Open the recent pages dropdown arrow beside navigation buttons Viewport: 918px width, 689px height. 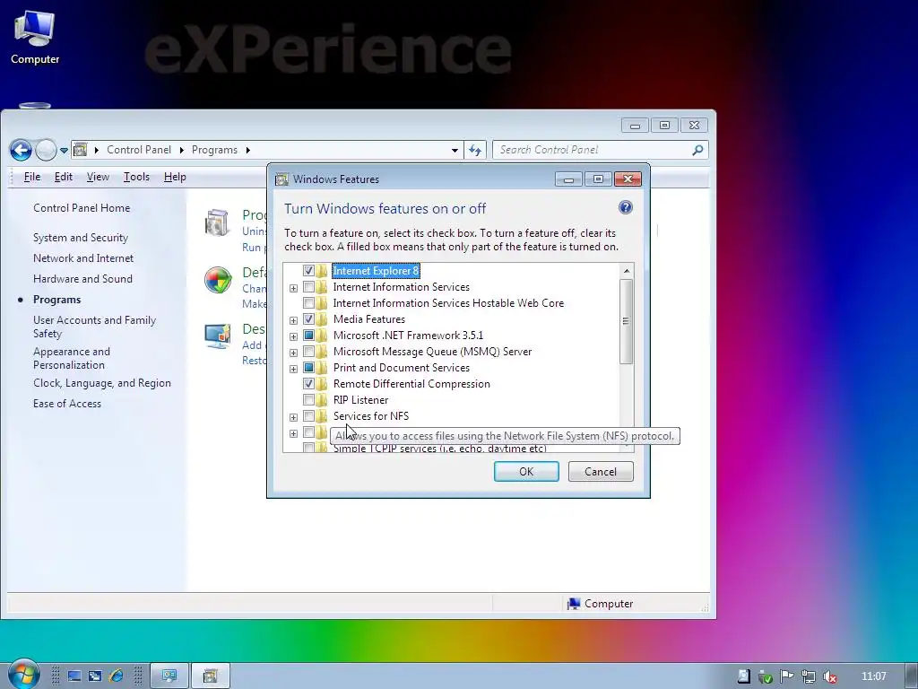coord(64,151)
